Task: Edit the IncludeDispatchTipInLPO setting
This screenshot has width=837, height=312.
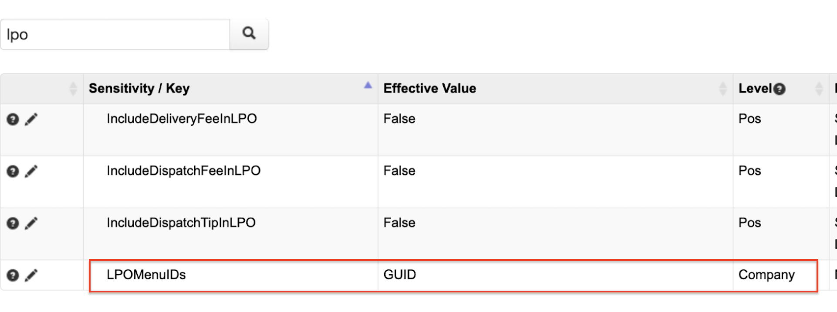Action: [x=31, y=223]
